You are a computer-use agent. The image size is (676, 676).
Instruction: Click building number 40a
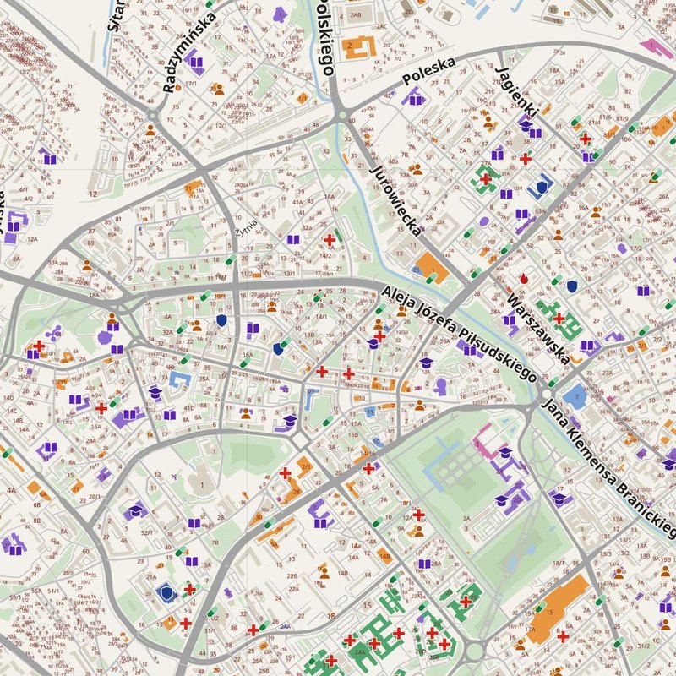393,161
